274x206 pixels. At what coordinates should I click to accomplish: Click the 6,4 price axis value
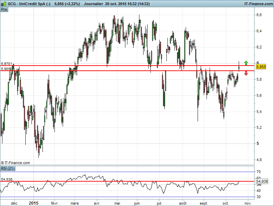click(259, 31)
